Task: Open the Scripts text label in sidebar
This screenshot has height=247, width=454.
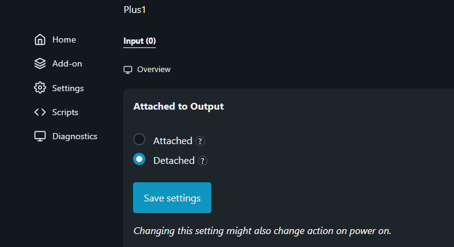Action: point(65,112)
